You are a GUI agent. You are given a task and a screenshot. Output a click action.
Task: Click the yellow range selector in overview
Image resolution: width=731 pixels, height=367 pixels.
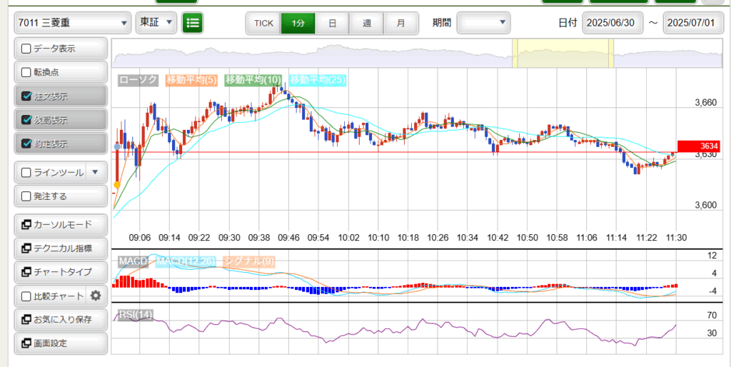(563, 54)
